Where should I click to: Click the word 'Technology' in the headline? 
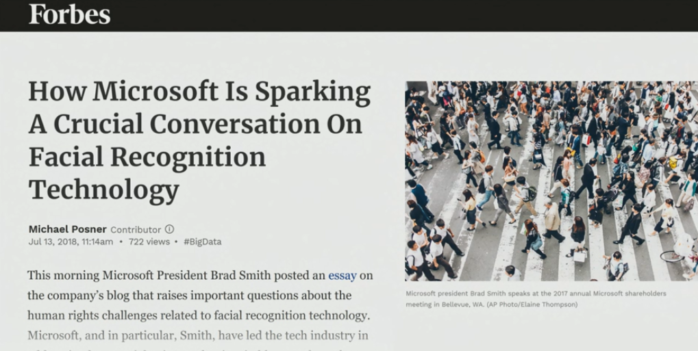click(x=103, y=189)
